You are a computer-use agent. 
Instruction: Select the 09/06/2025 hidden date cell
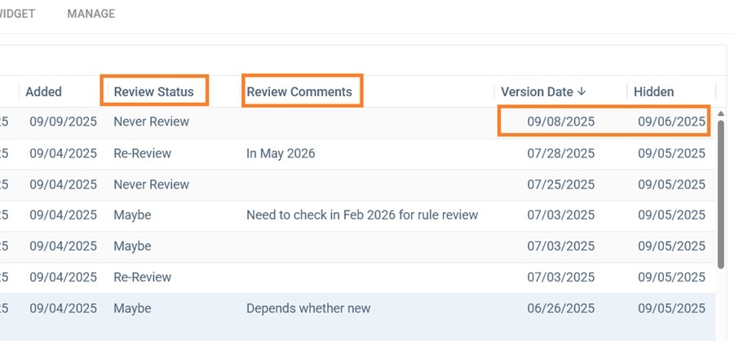click(x=671, y=122)
